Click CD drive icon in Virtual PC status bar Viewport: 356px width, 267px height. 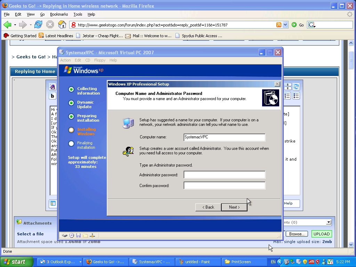coord(72,235)
